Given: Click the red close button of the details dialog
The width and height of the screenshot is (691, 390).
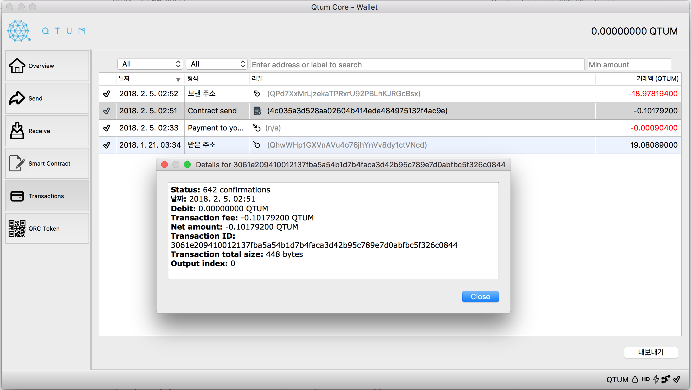Looking at the screenshot, I should click(x=164, y=164).
